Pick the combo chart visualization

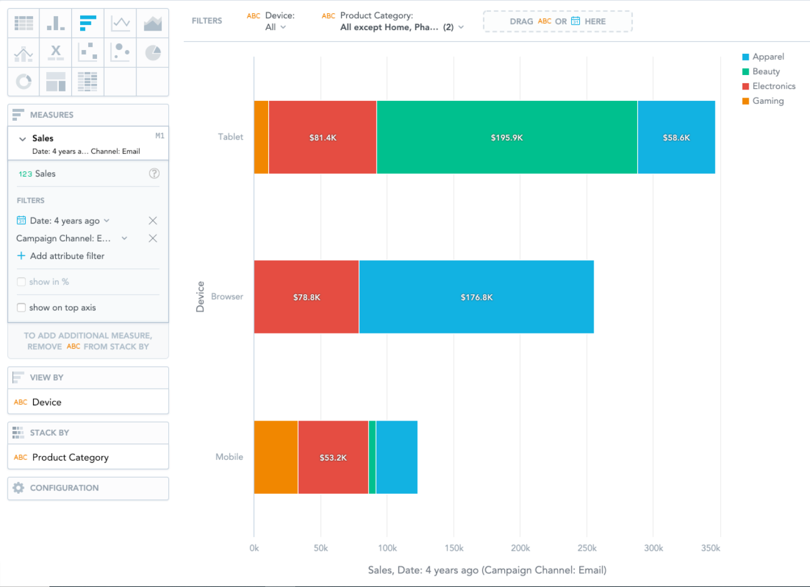coord(24,53)
